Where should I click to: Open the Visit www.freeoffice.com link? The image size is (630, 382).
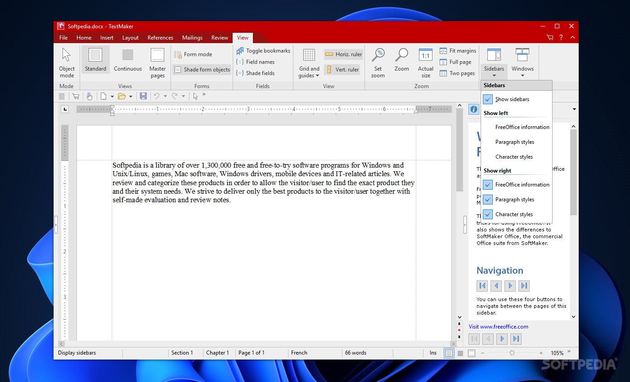coord(499,327)
